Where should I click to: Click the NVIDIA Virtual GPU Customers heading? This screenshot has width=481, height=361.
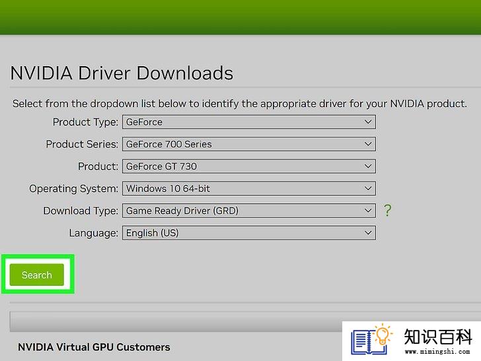click(94, 347)
